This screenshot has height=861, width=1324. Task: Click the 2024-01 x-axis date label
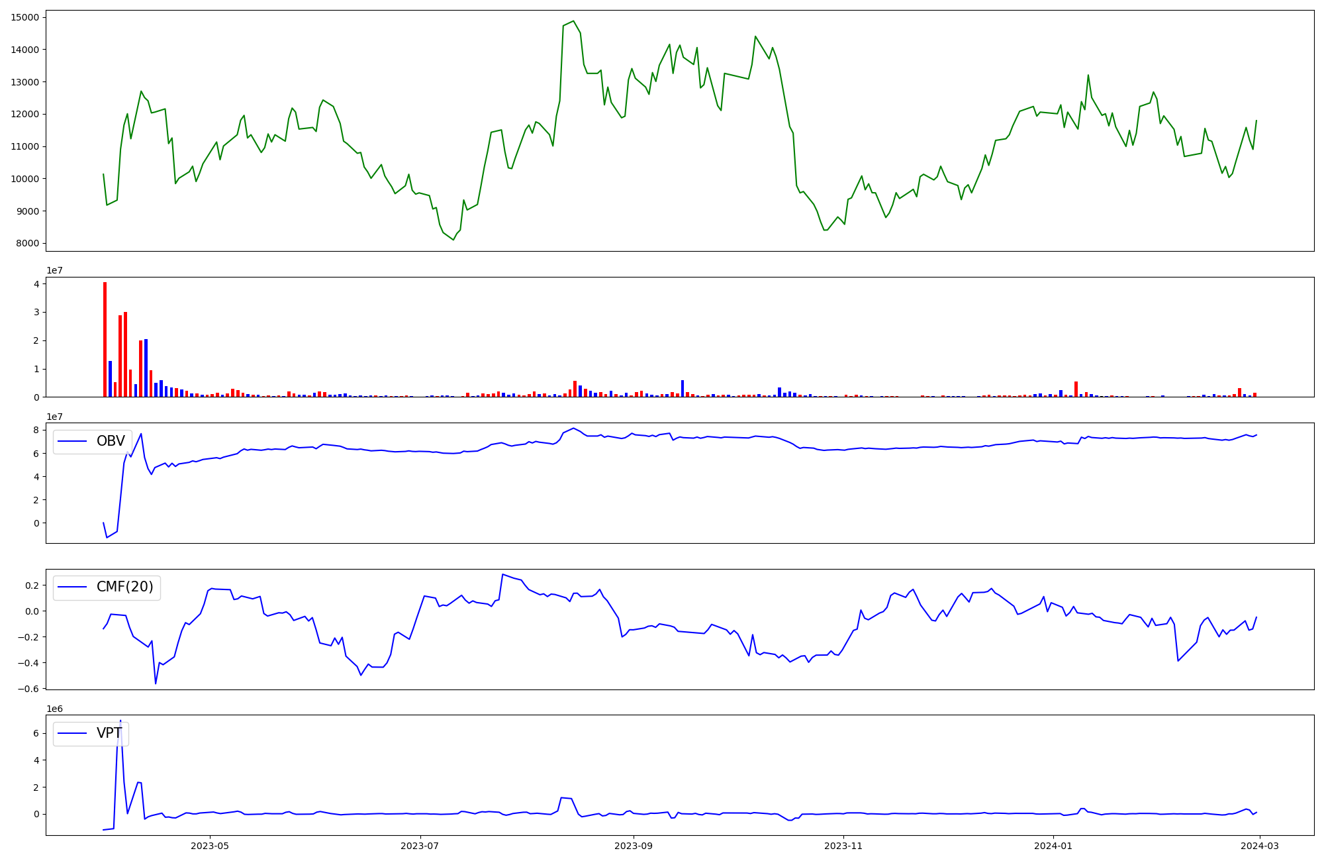tap(1053, 846)
